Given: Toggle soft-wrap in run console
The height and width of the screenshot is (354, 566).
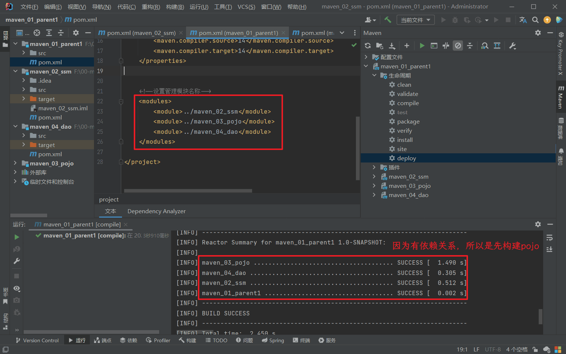Looking at the screenshot, I should point(549,238).
